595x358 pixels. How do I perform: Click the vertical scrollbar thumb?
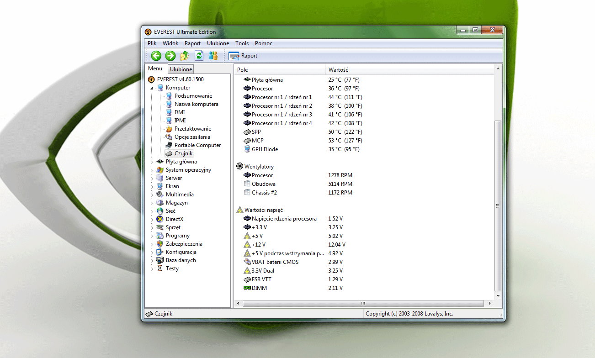[x=498, y=206]
